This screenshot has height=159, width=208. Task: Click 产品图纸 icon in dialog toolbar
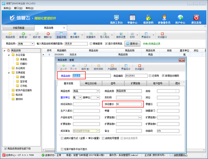click(x=112, y=66)
